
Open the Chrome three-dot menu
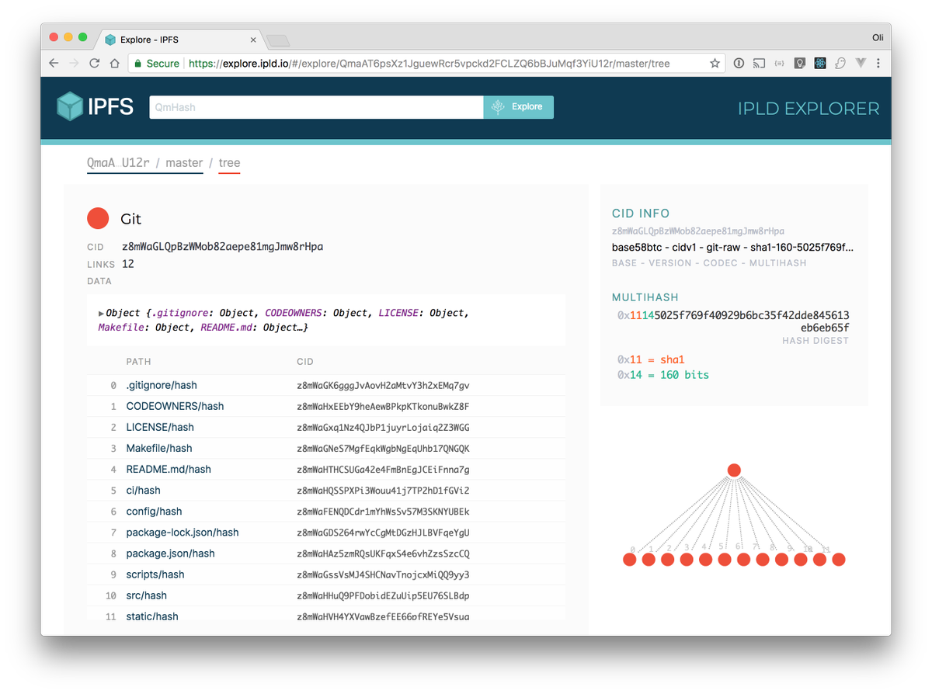tap(878, 64)
